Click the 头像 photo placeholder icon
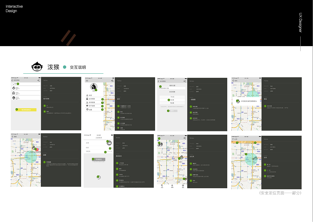Viewport: 313px width, 222px height. [x=109, y=143]
